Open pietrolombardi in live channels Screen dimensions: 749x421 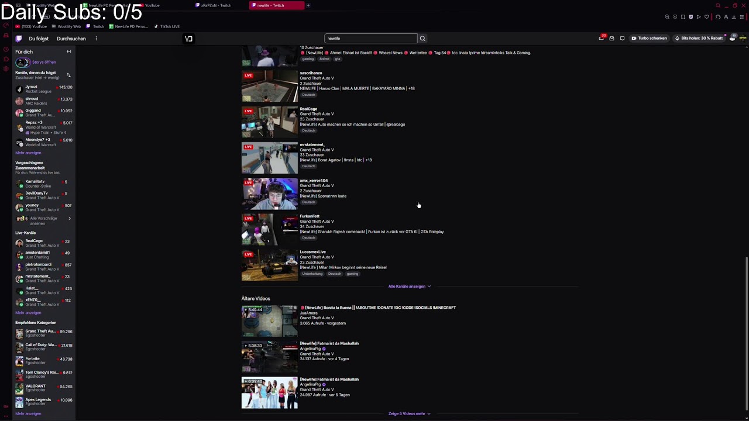pyautogui.click(x=44, y=267)
